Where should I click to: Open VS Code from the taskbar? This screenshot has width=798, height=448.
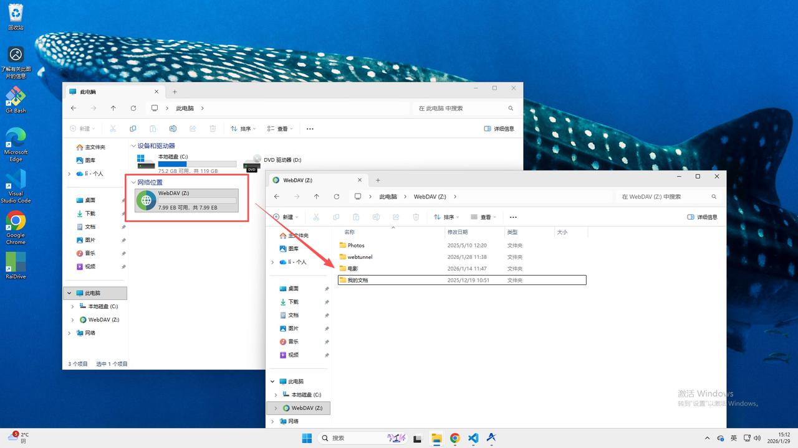point(473,438)
